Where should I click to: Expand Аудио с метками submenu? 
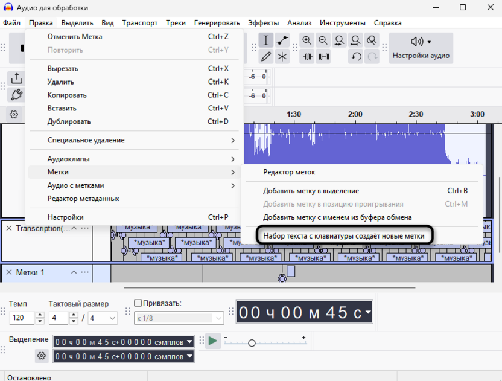click(134, 185)
